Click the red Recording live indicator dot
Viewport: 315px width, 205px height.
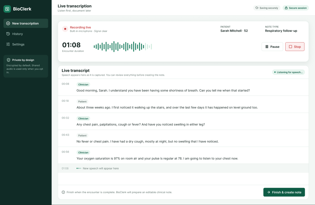point(65,29)
